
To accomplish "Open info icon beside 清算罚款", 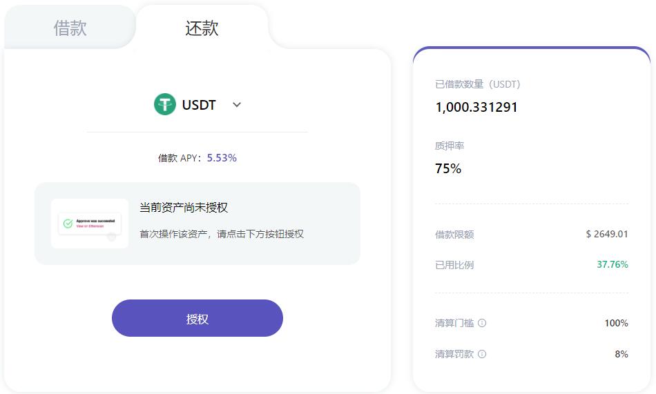I will pos(482,354).
